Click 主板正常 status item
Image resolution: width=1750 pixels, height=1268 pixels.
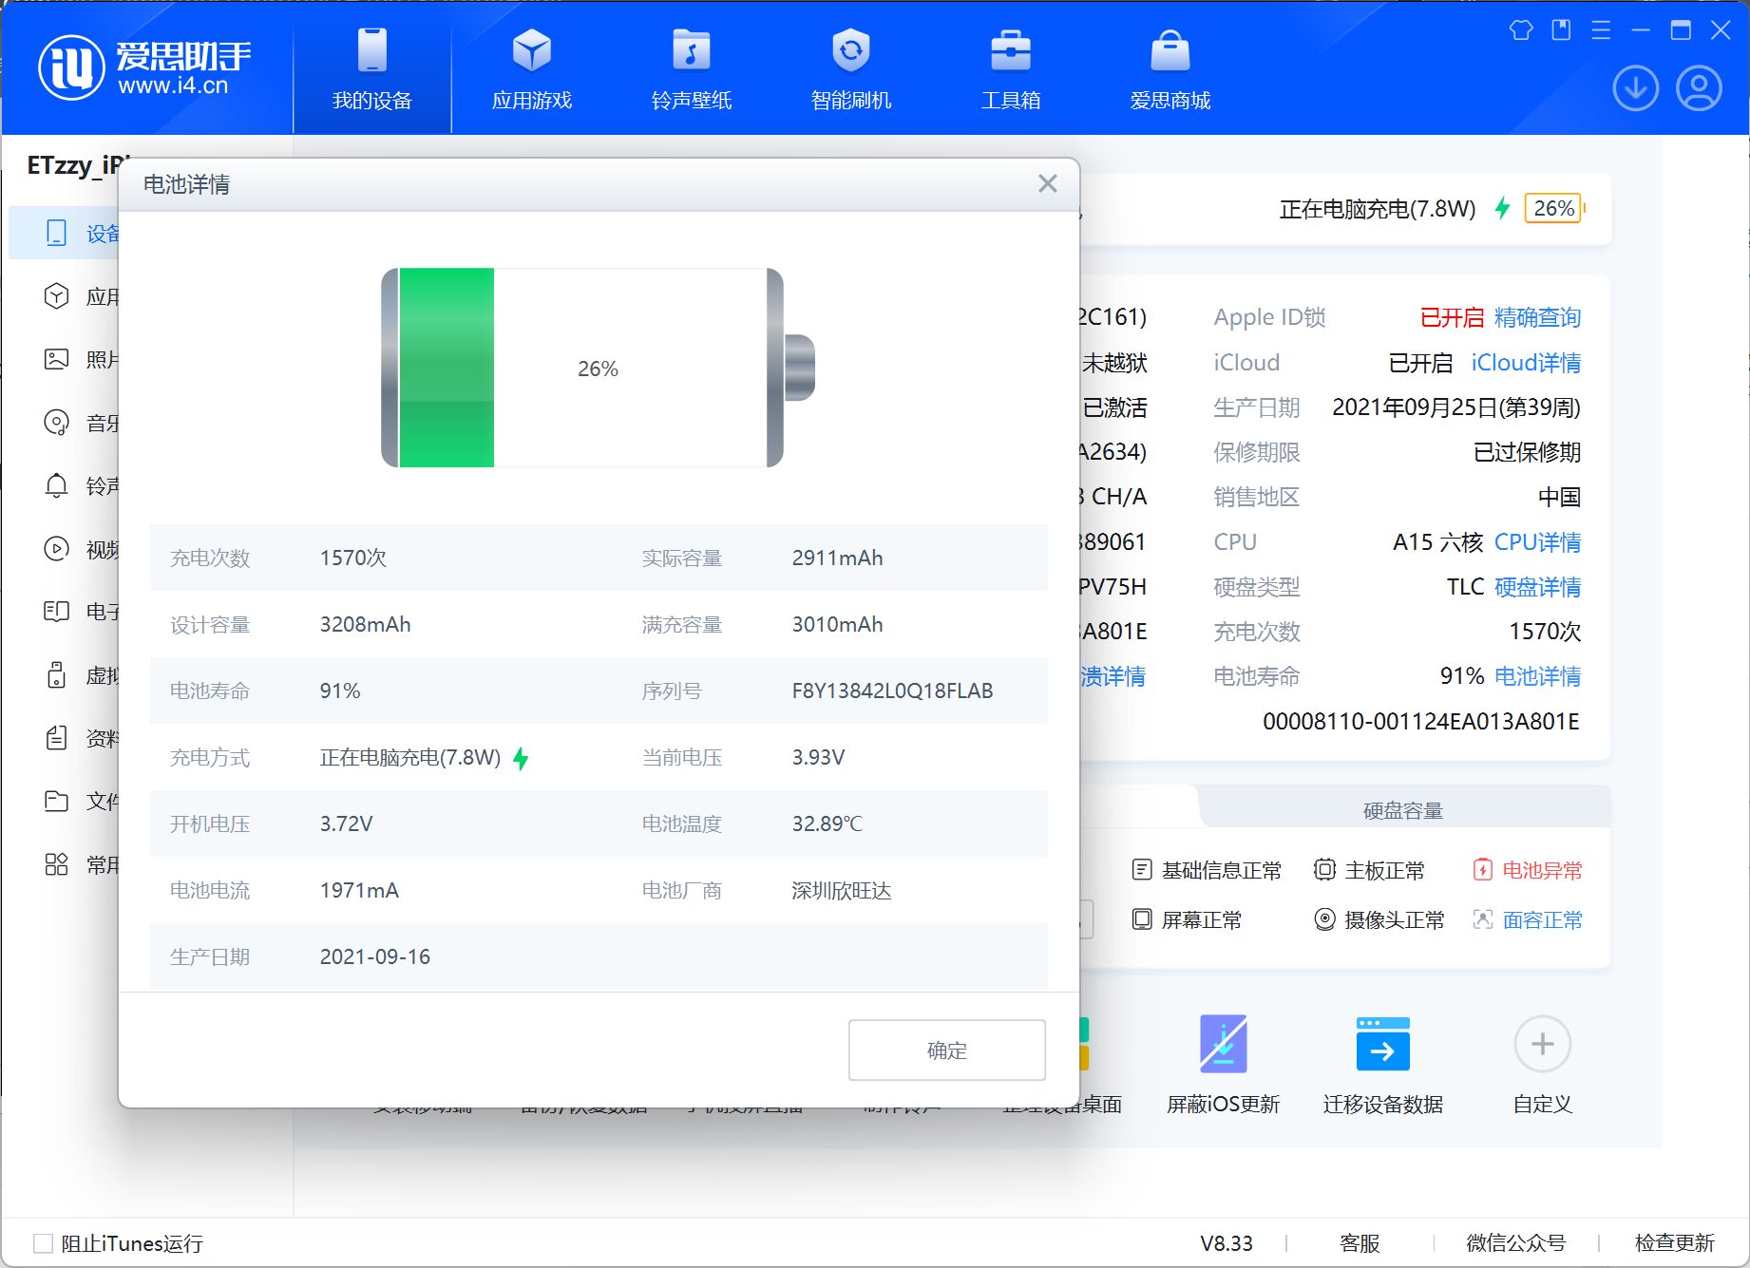tap(1370, 870)
